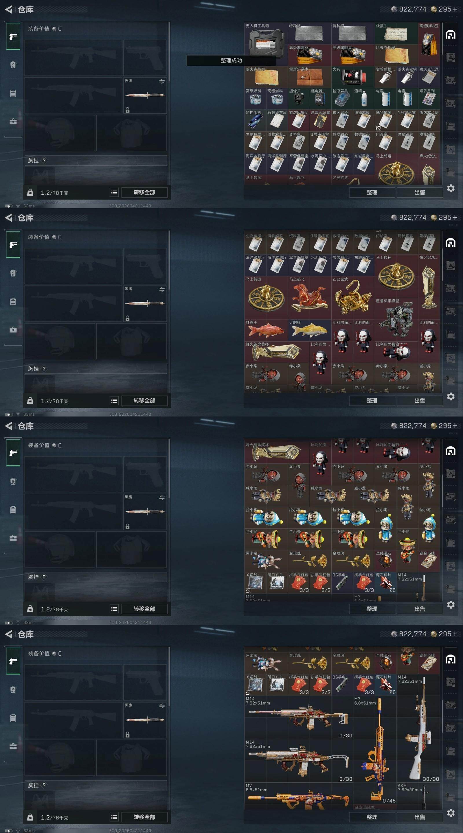Click the 哈夫克记录 record item
Screen dimensions: 463x833
(x=429, y=77)
